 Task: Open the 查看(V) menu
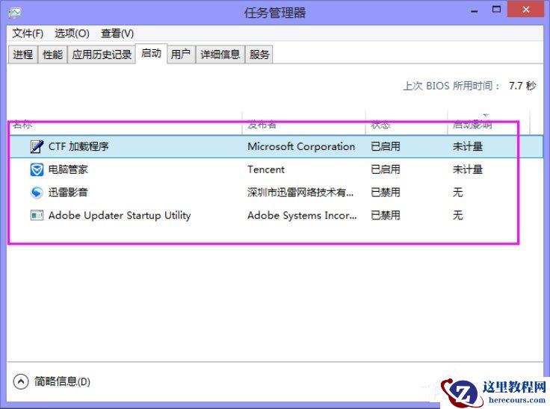117,34
